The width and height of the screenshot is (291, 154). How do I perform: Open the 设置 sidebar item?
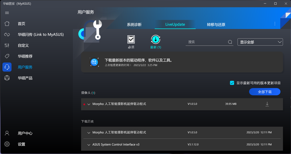[x=22, y=144]
